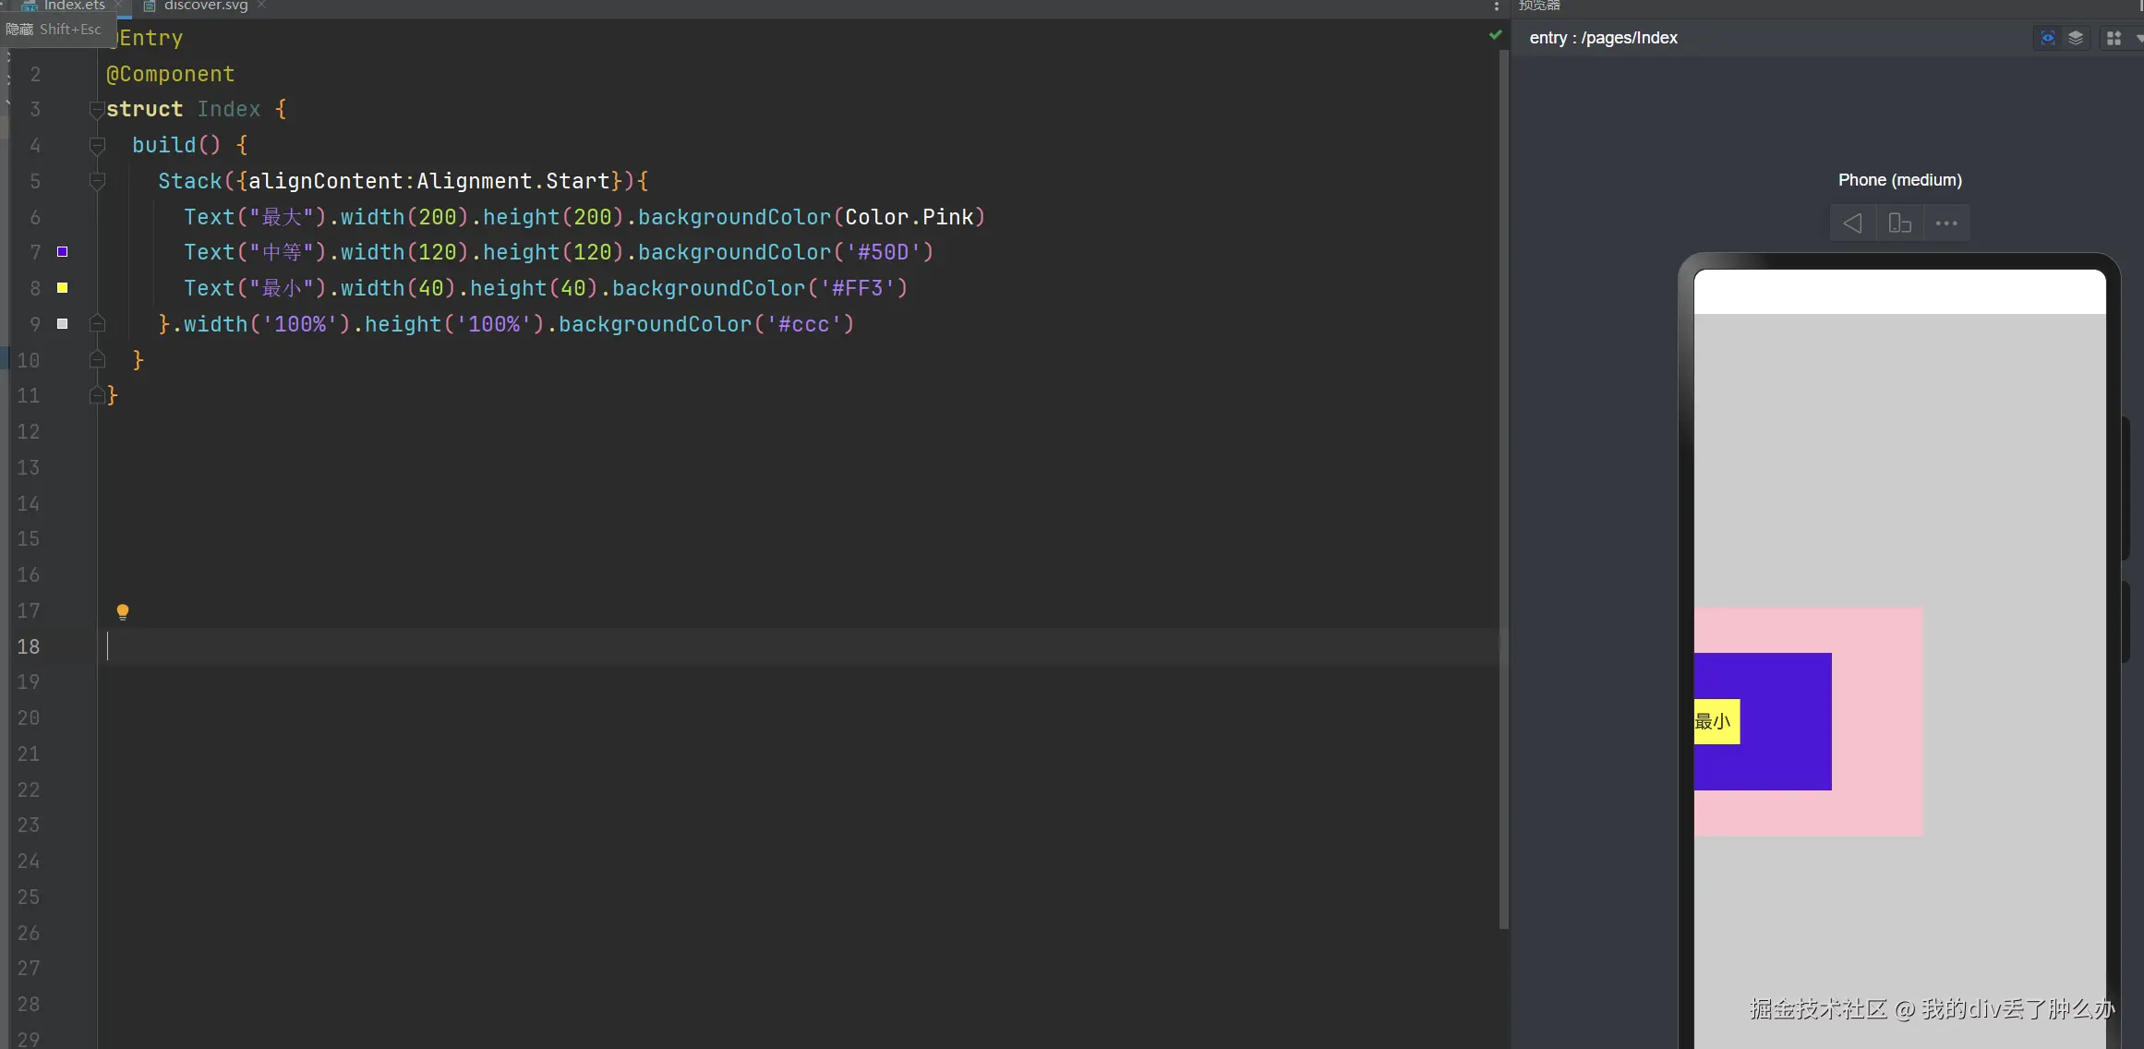The height and width of the screenshot is (1049, 2144).
Task: Click the yellow lightbulb intention hint
Action: [123, 611]
